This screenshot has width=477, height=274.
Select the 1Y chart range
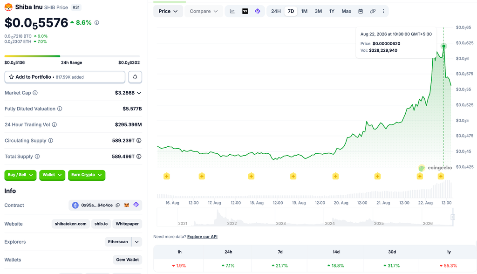click(332, 11)
